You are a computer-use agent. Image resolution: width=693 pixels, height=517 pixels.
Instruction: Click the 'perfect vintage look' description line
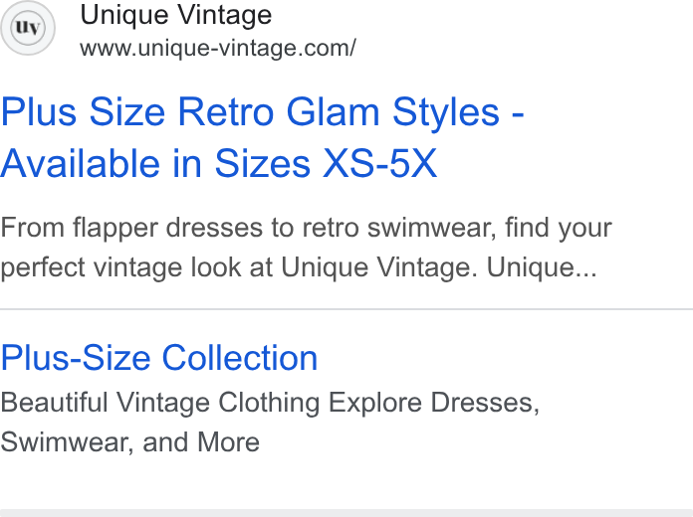[x=299, y=267]
